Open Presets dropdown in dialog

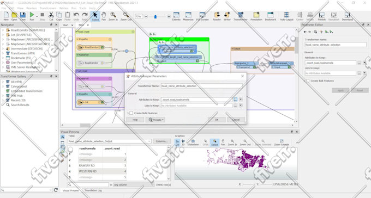(x=155, y=120)
